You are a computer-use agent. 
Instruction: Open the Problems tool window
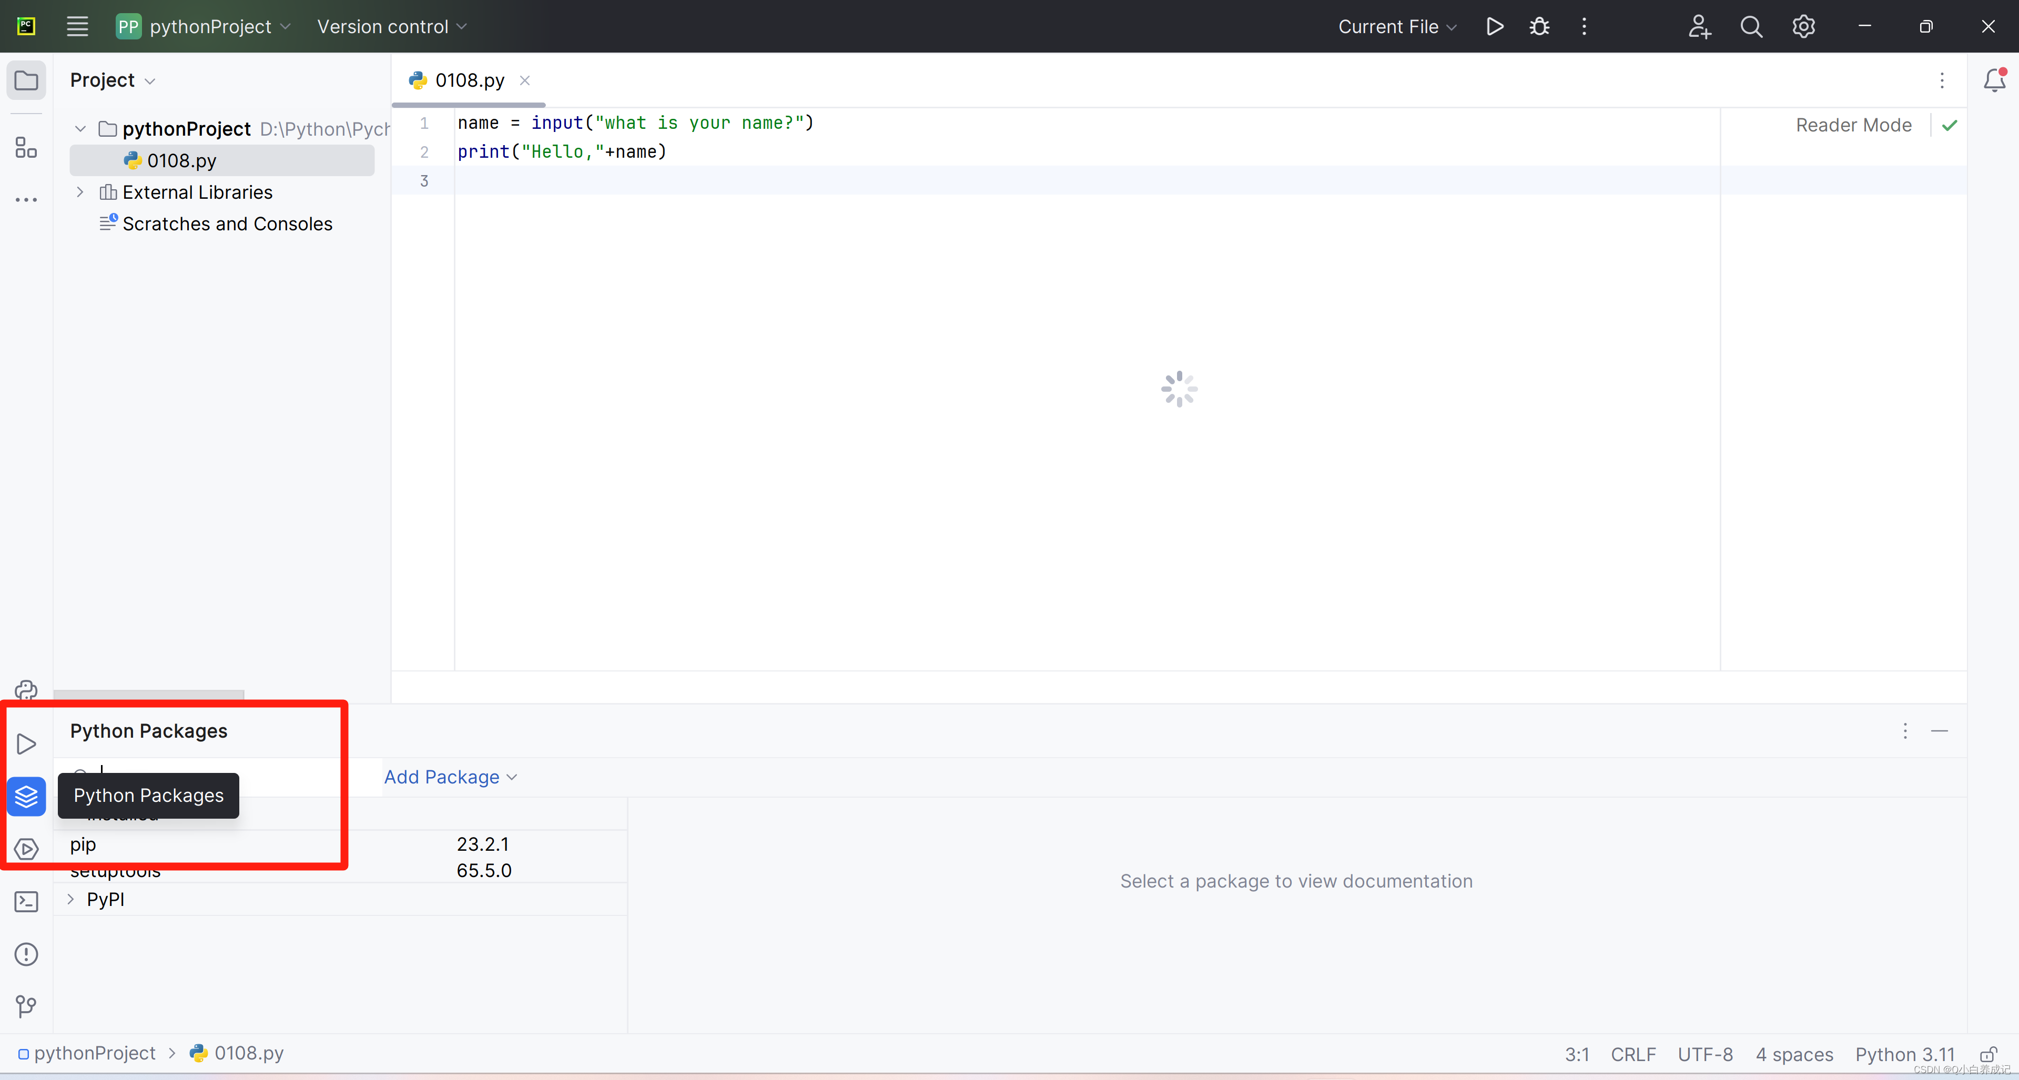26,954
